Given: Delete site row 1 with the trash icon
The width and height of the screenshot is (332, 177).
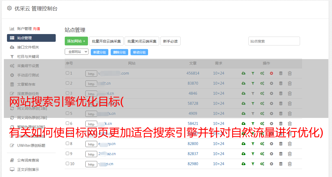Looking at the screenshot, I should (x=290, y=73).
